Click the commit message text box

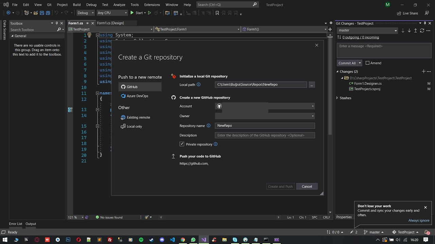(384, 50)
